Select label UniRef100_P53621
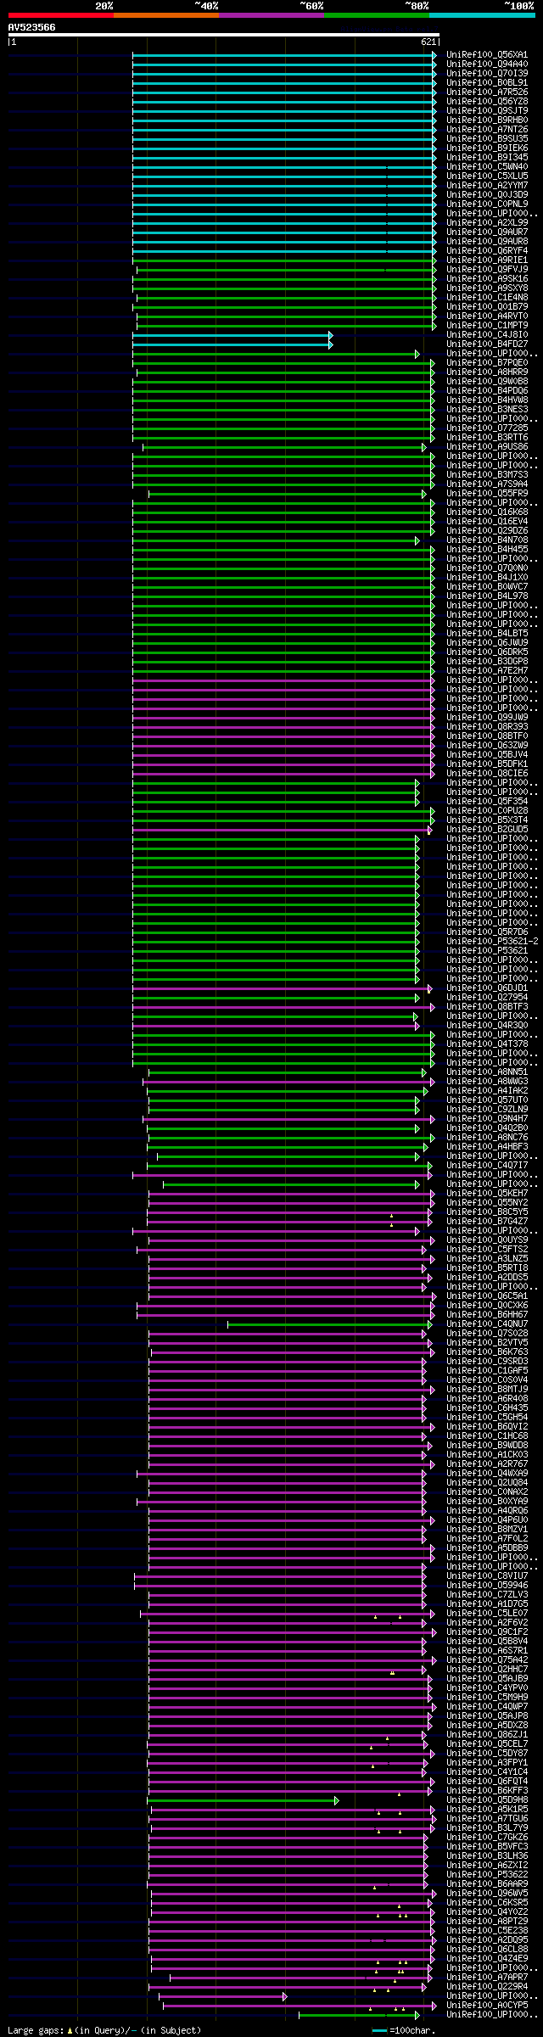The image size is (543, 2037). click(487, 950)
